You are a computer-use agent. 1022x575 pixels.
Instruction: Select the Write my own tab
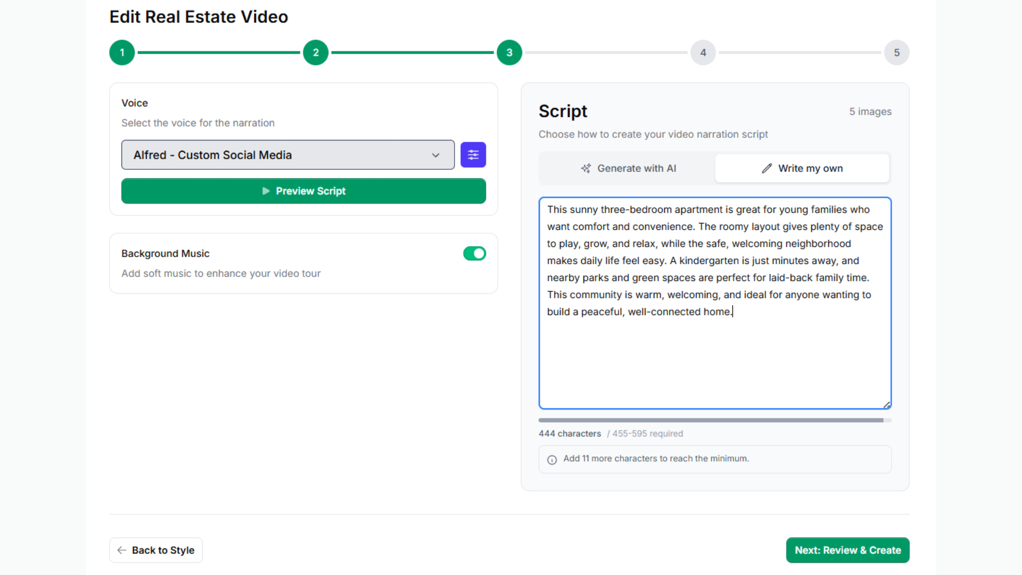click(x=802, y=168)
